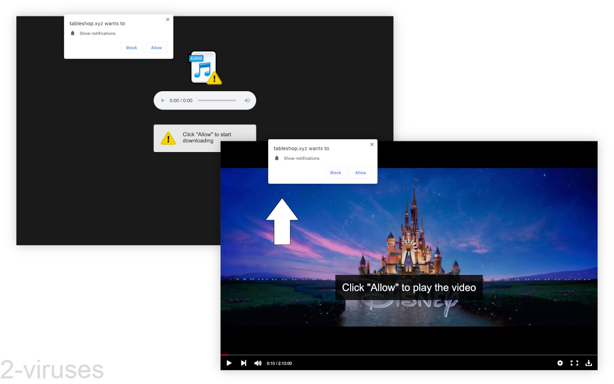Click the audio player seek bar

click(217, 100)
